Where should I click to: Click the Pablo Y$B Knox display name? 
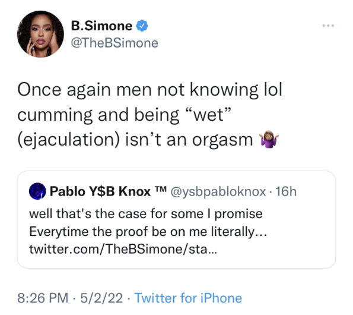100,191
